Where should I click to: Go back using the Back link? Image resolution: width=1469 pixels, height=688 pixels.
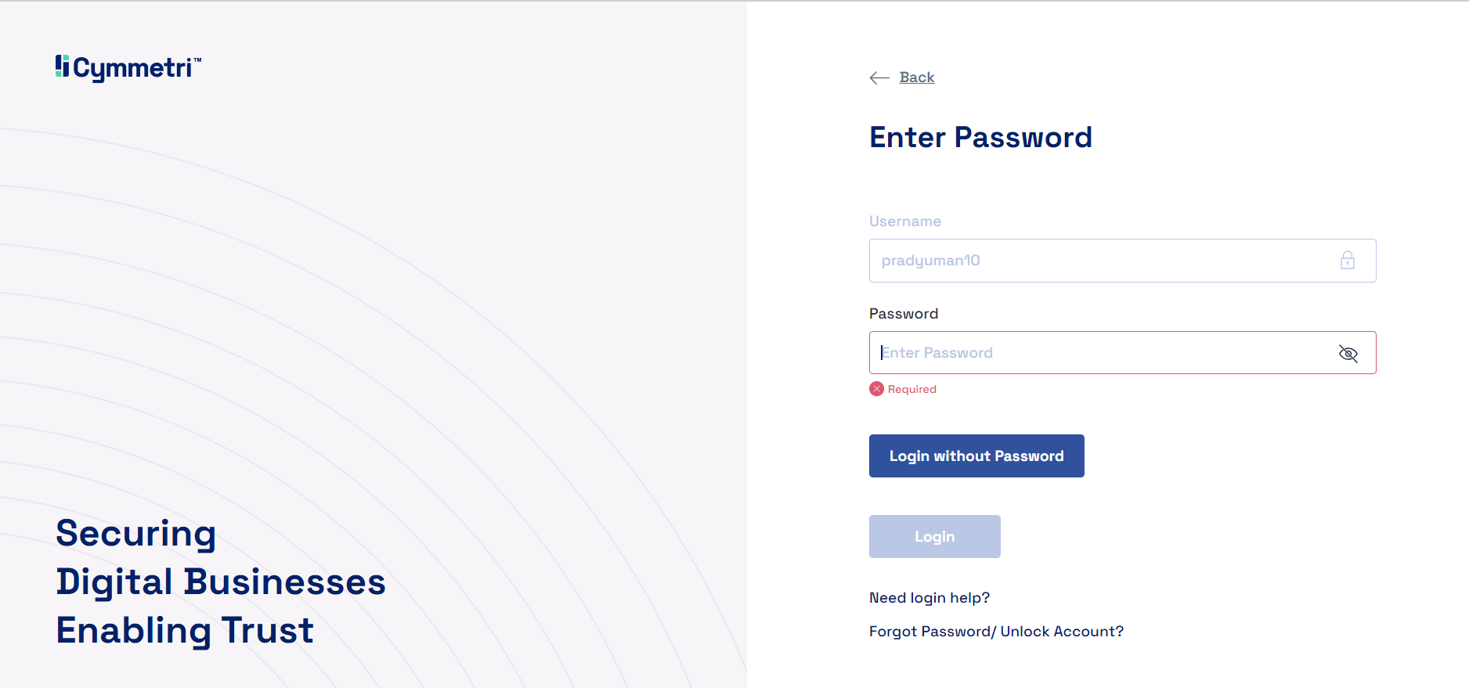click(x=916, y=77)
